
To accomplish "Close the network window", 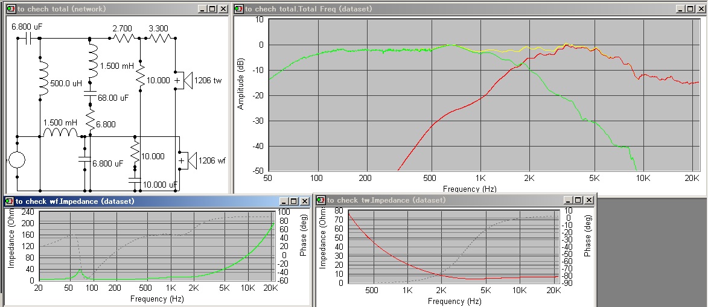I will (x=223, y=8).
